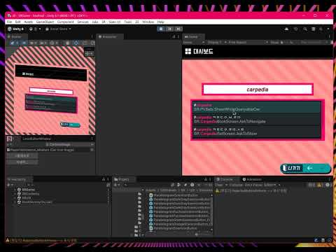
Task: Switch to the Inspector tab
Action: (x=109, y=36)
